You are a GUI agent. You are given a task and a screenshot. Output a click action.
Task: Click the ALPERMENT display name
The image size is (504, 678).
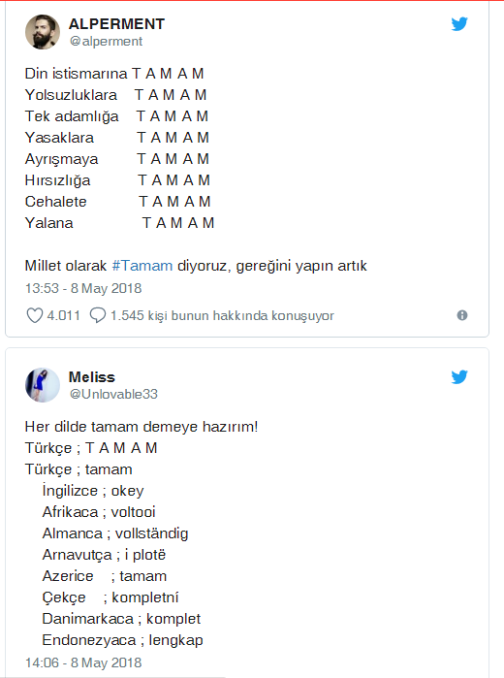pyautogui.click(x=116, y=24)
